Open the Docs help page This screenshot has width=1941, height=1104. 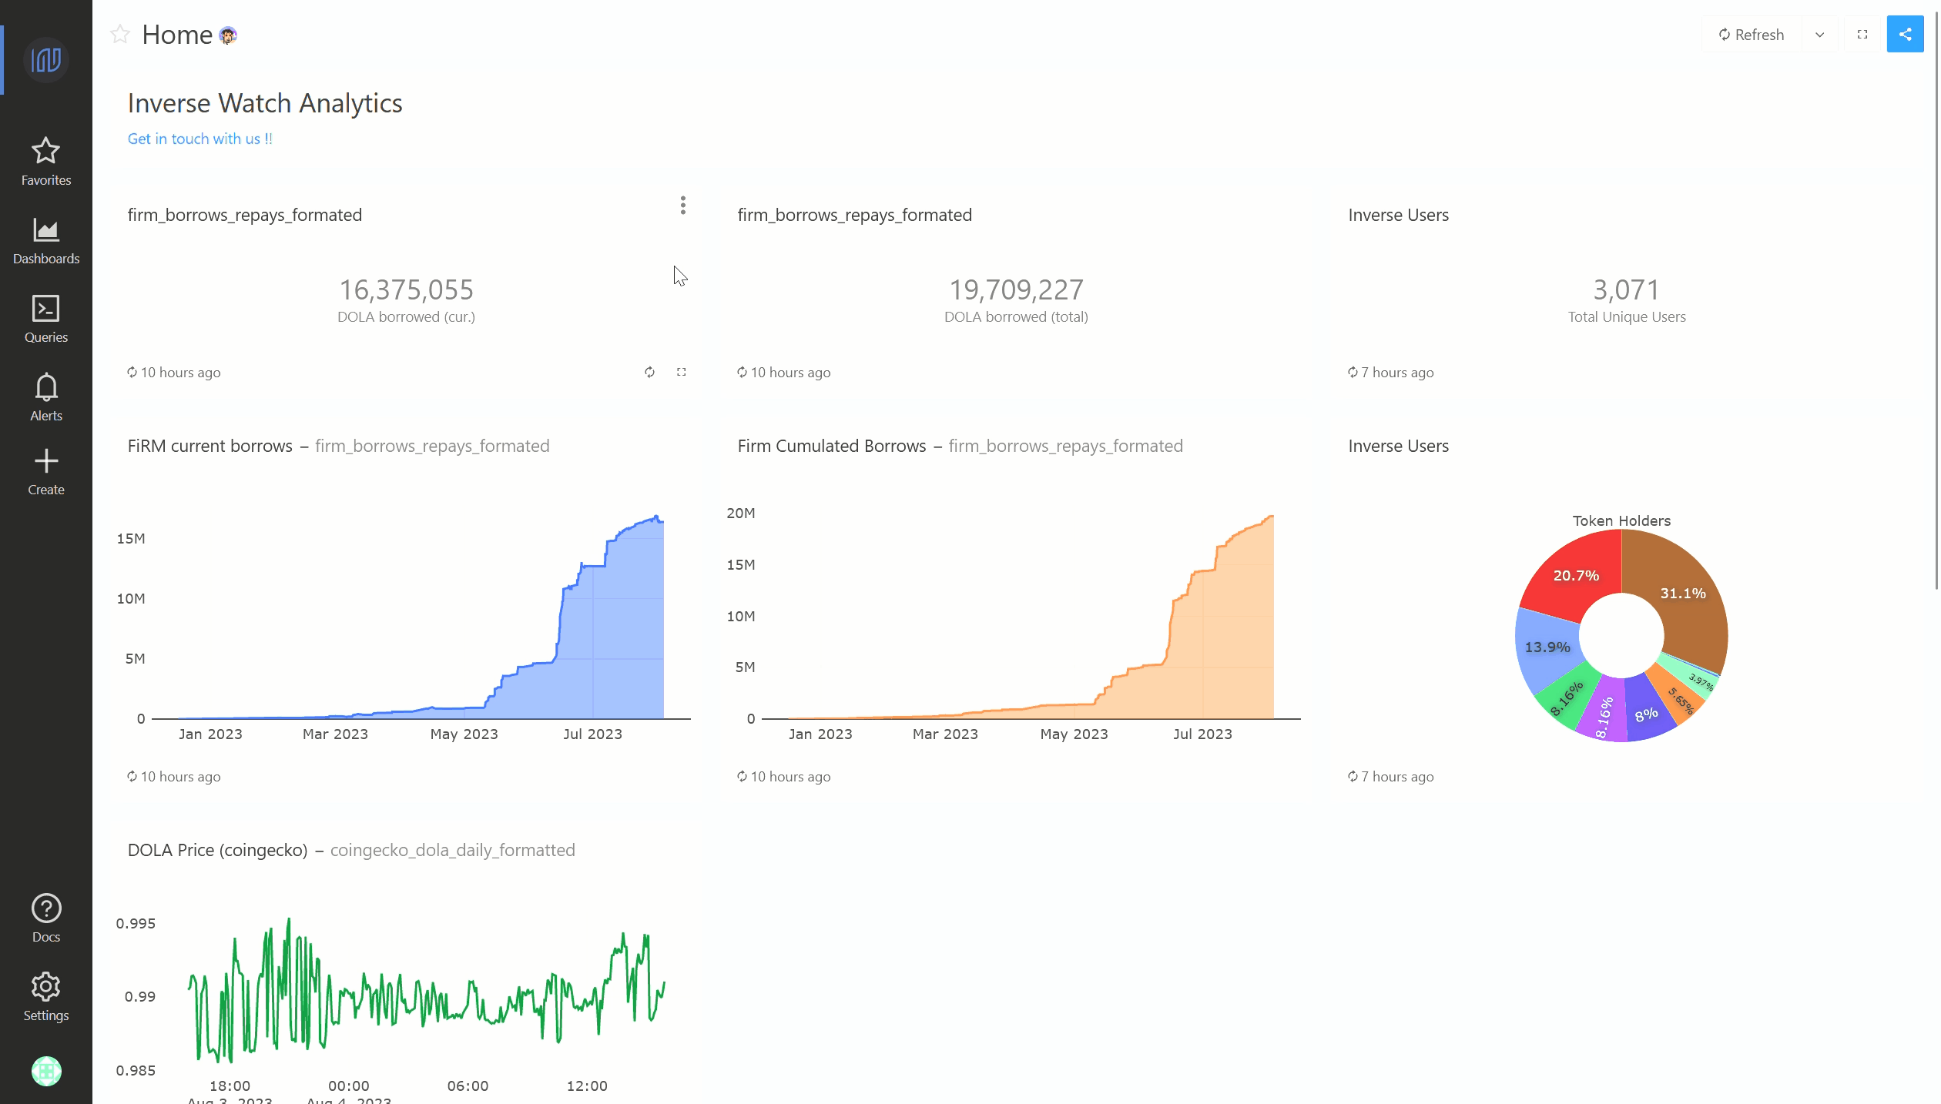point(46,918)
